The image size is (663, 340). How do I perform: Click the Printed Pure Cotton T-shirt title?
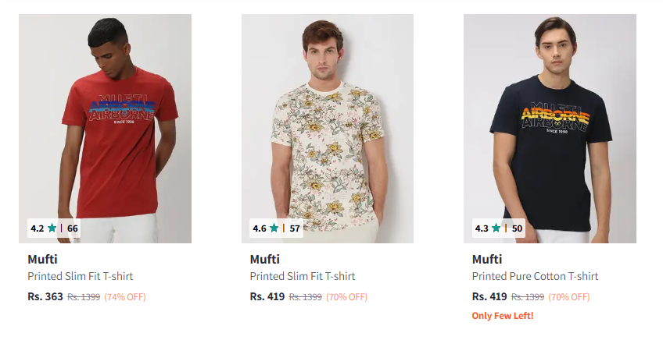pyautogui.click(x=535, y=277)
